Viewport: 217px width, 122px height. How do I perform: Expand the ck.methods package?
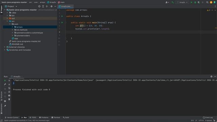(x=12, y=30)
